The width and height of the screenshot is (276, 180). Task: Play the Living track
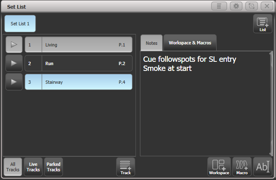[14, 45]
